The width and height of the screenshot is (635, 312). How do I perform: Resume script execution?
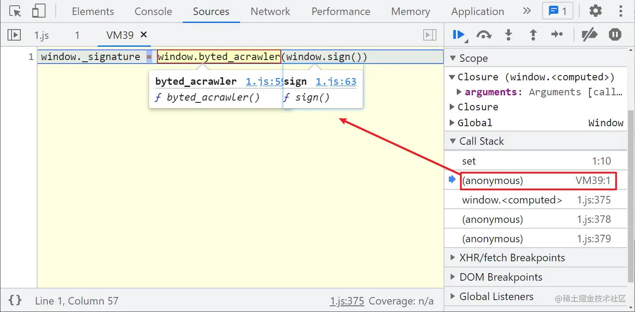tap(459, 35)
